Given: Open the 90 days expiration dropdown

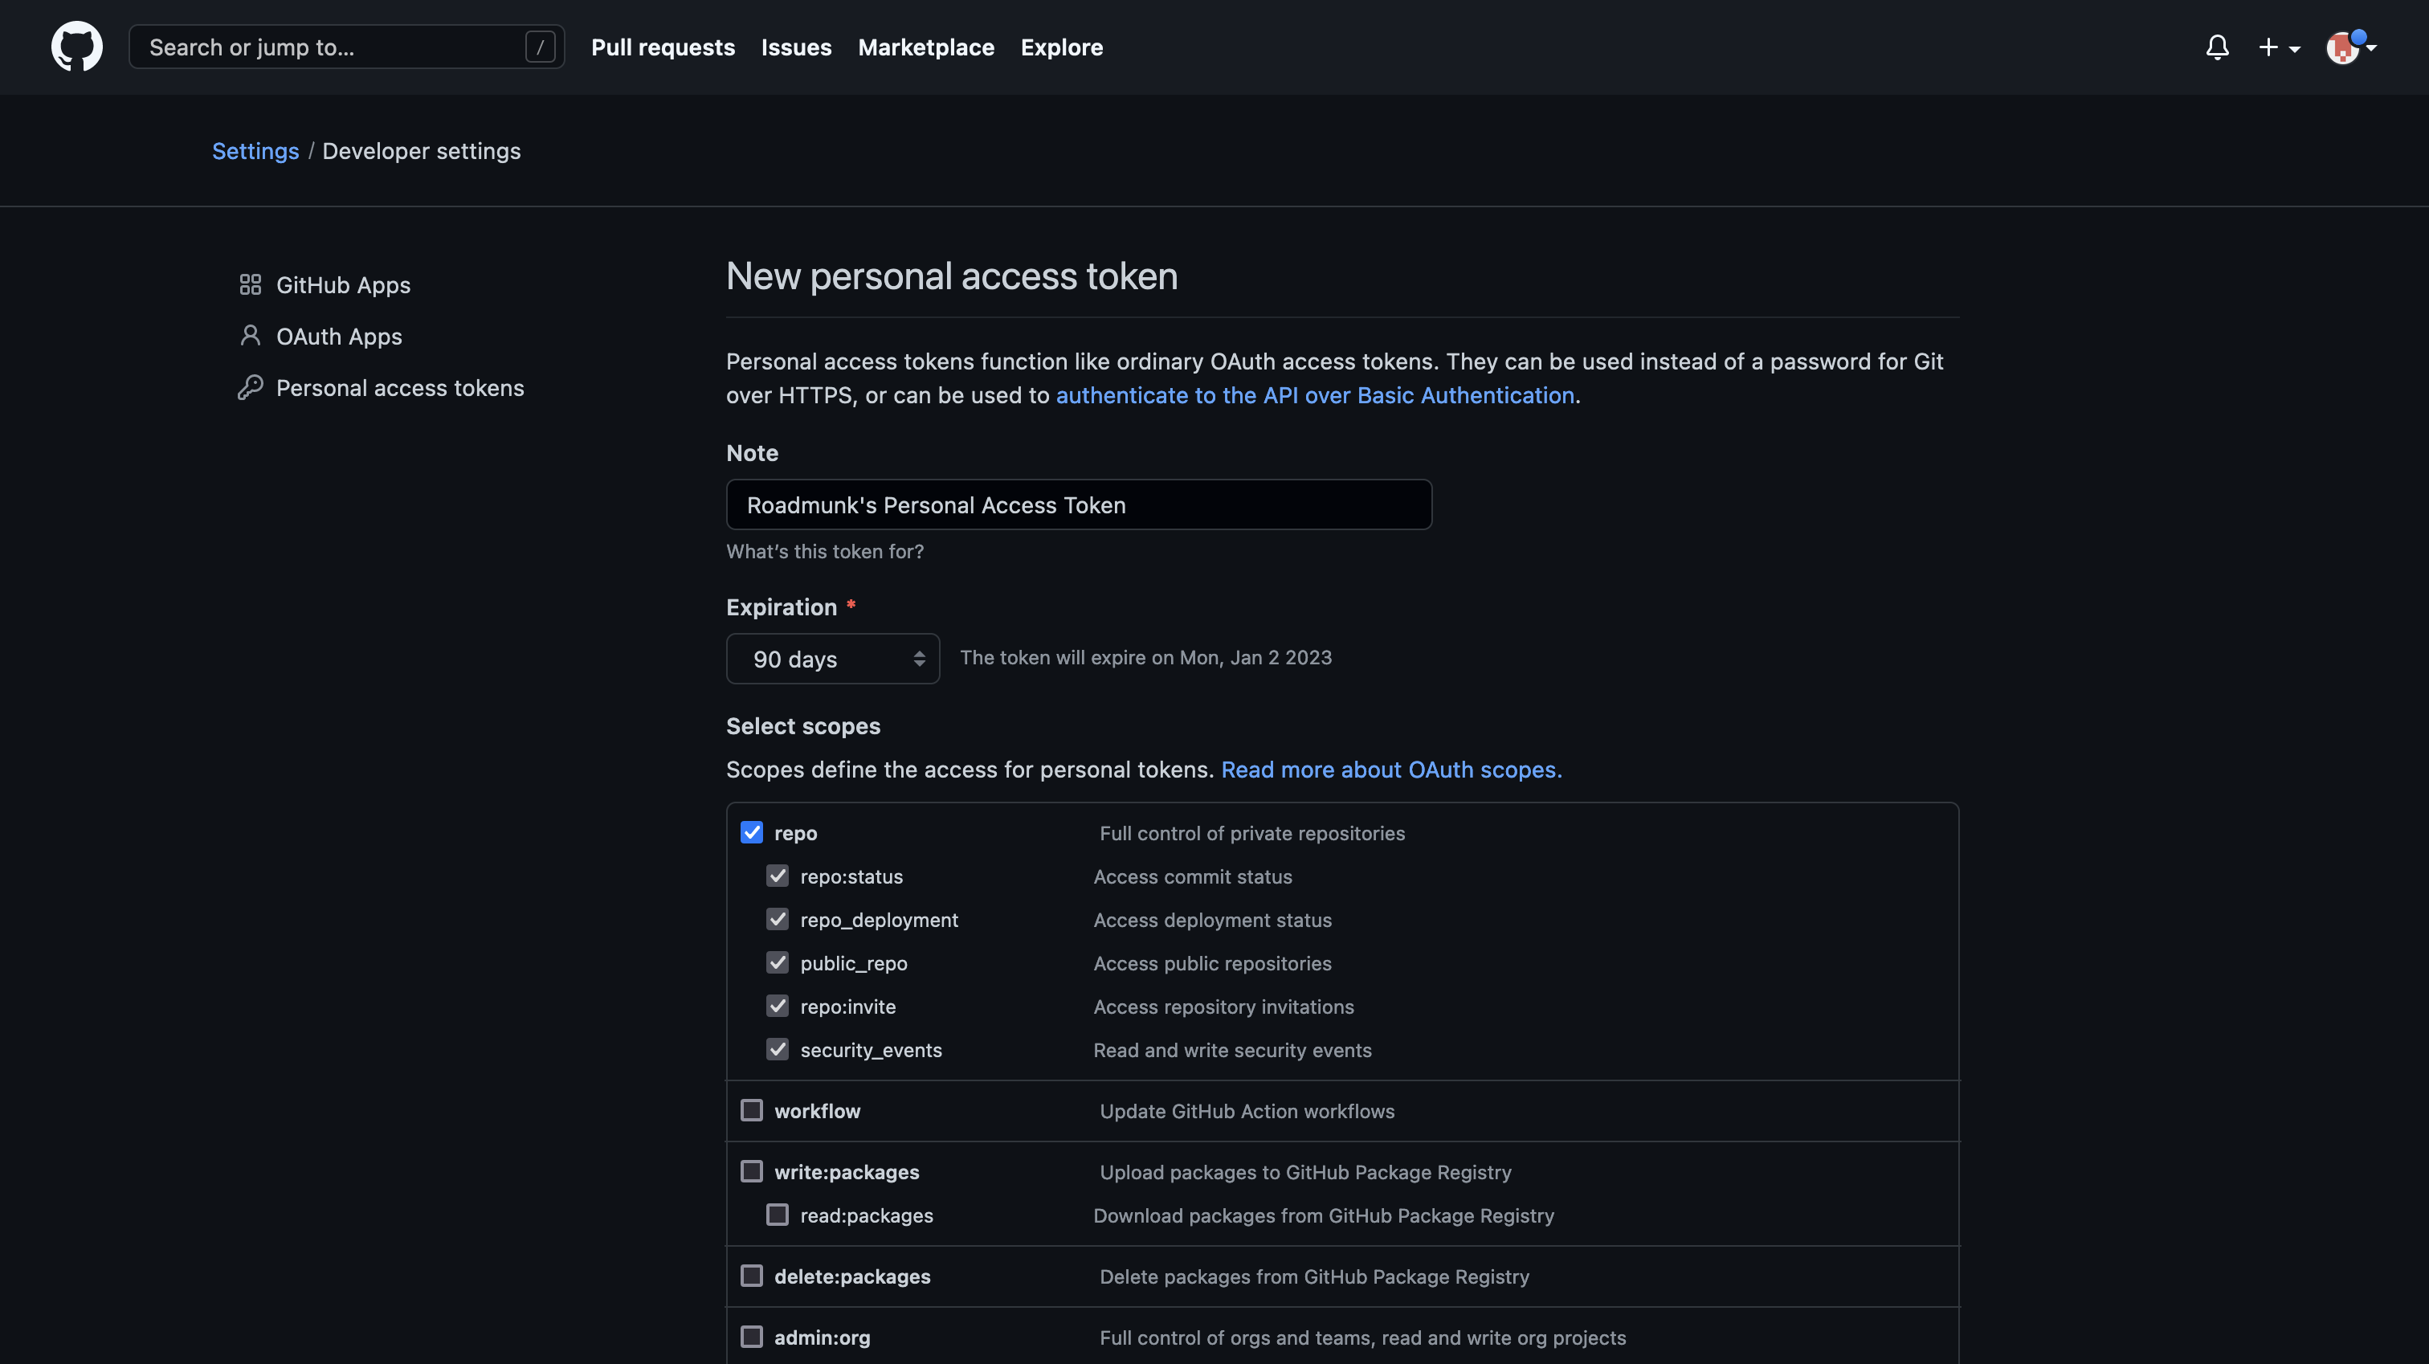Looking at the screenshot, I should pyautogui.click(x=833, y=659).
